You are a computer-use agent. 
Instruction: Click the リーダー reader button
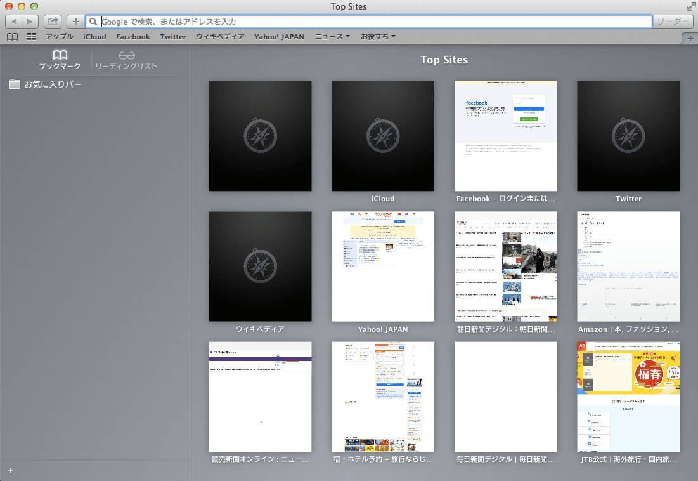673,22
